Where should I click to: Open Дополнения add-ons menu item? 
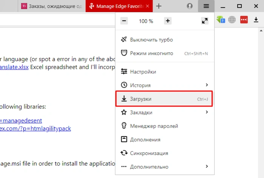[x=165, y=139]
